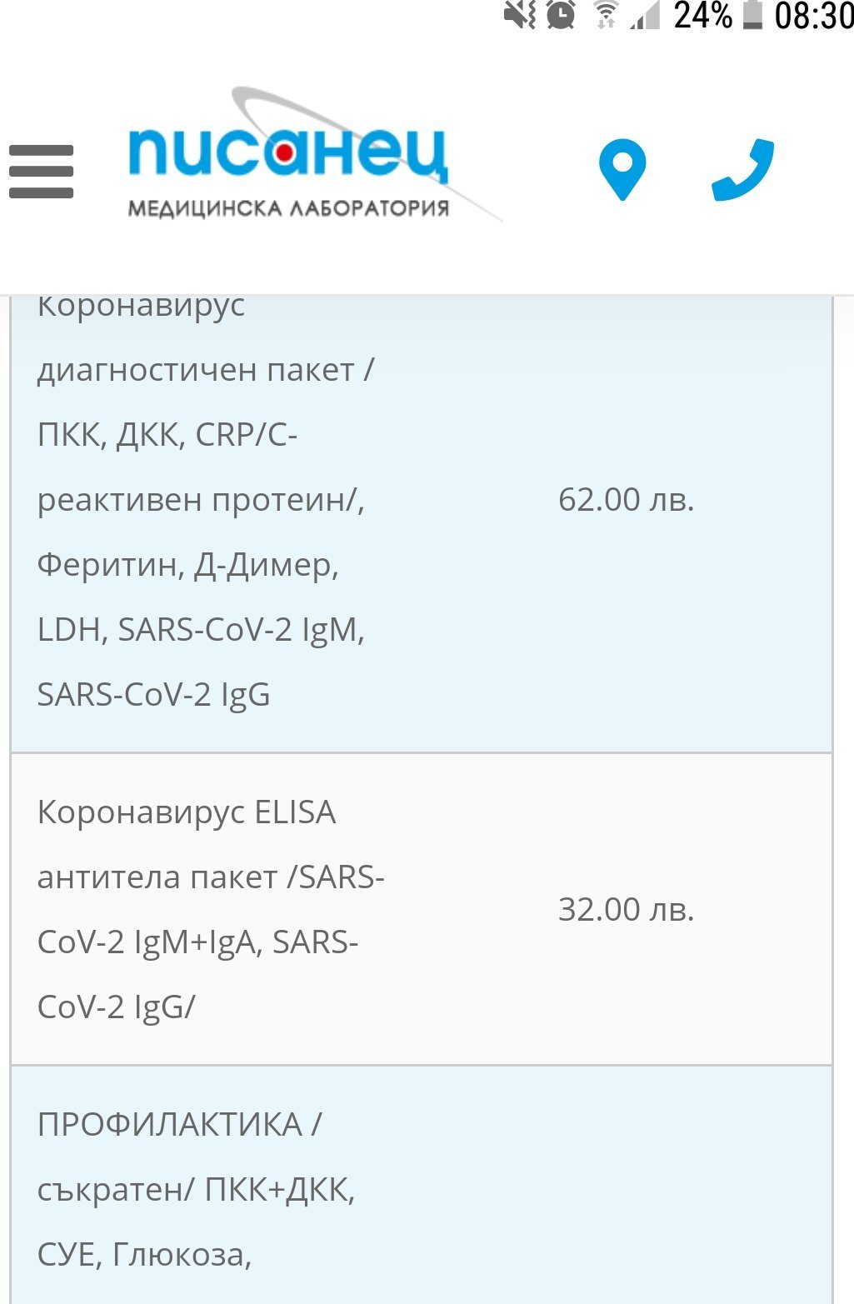Tap the Wi-Fi status icon

[606, 15]
